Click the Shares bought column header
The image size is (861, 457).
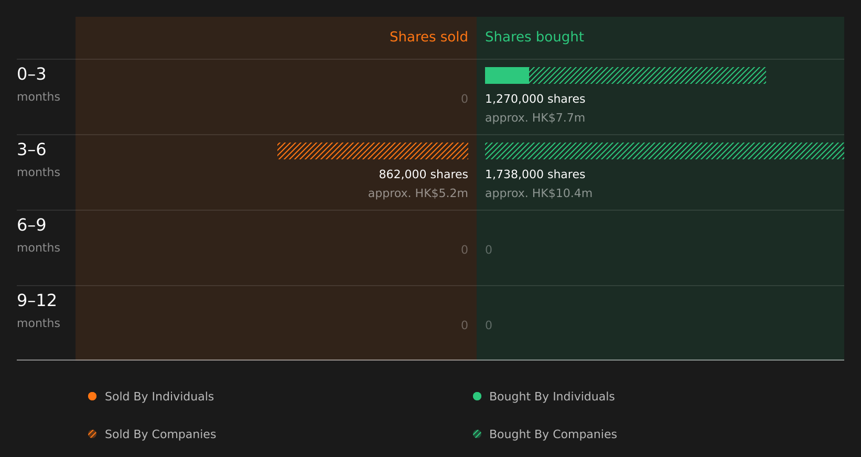coord(534,37)
